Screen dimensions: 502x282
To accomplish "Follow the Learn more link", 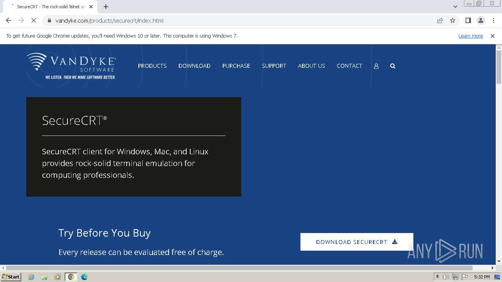I will (x=471, y=36).
